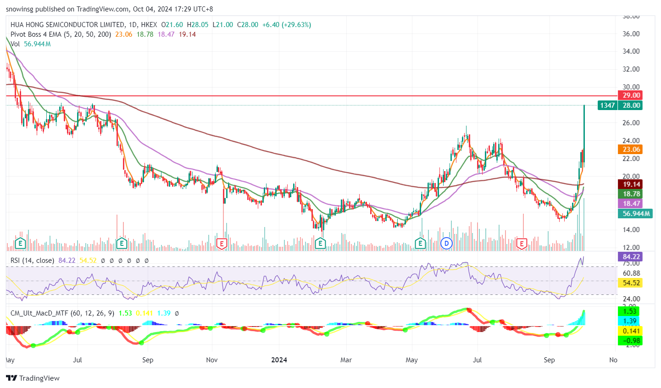The image size is (661, 388).
Task: Select the 56.944M volume axis label
Action: pos(635,214)
